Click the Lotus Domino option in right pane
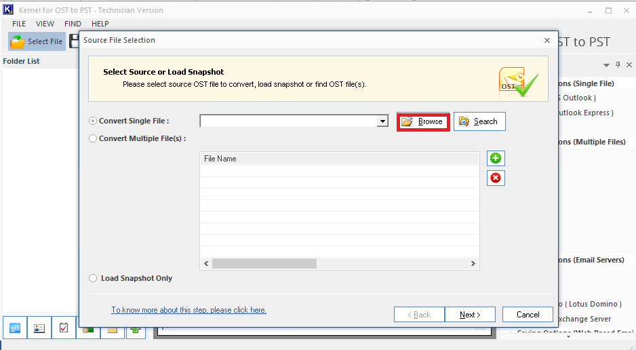636x350 pixels. (590, 304)
